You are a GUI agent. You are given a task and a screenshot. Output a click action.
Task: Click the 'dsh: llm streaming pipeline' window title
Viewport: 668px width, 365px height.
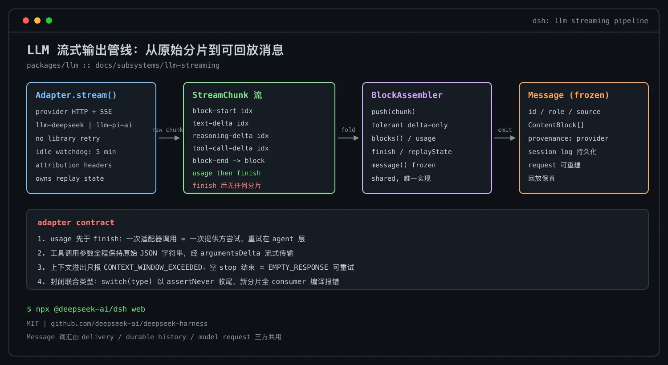591,21
